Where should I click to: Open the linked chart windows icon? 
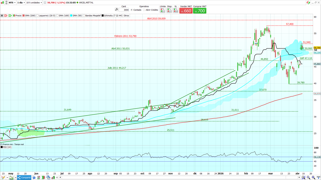(48, 178)
